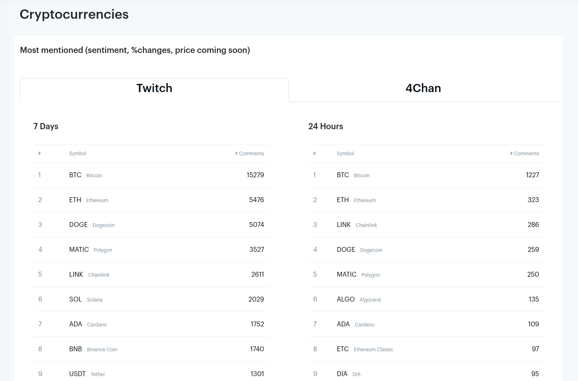Click ETH in the 24 Hours table
The width and height of the screenshot is (578, 381).
[343, 200]
